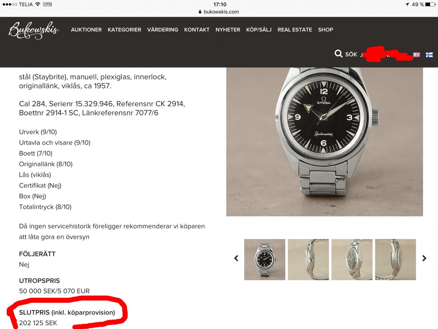Show next thumbnails with right arrow
Screen dimensions: 438x329
[424, 258]
